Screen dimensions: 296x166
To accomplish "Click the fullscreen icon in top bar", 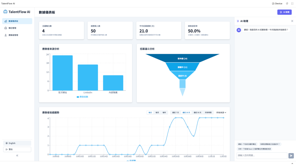I will [x=292, y=3].
